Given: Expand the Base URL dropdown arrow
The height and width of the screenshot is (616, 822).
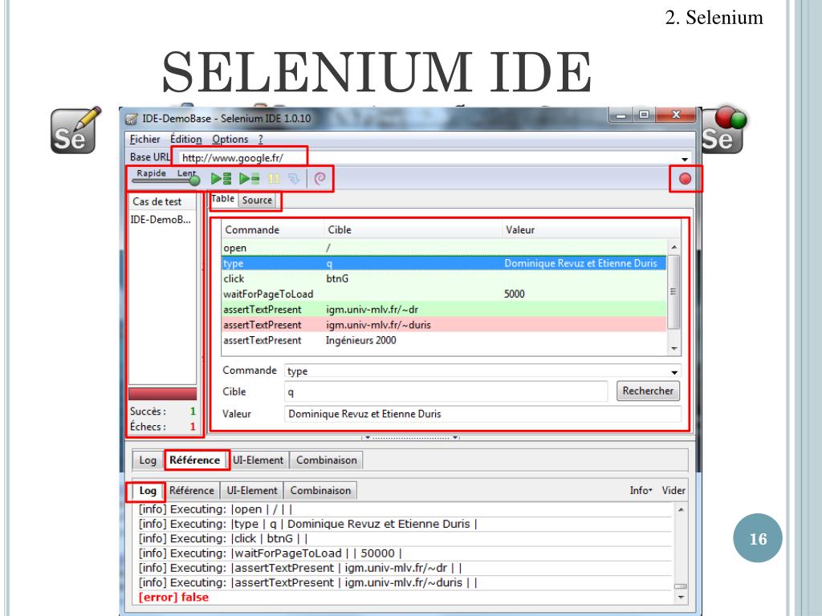Looking at the screenshot, I should click(685, 158).
